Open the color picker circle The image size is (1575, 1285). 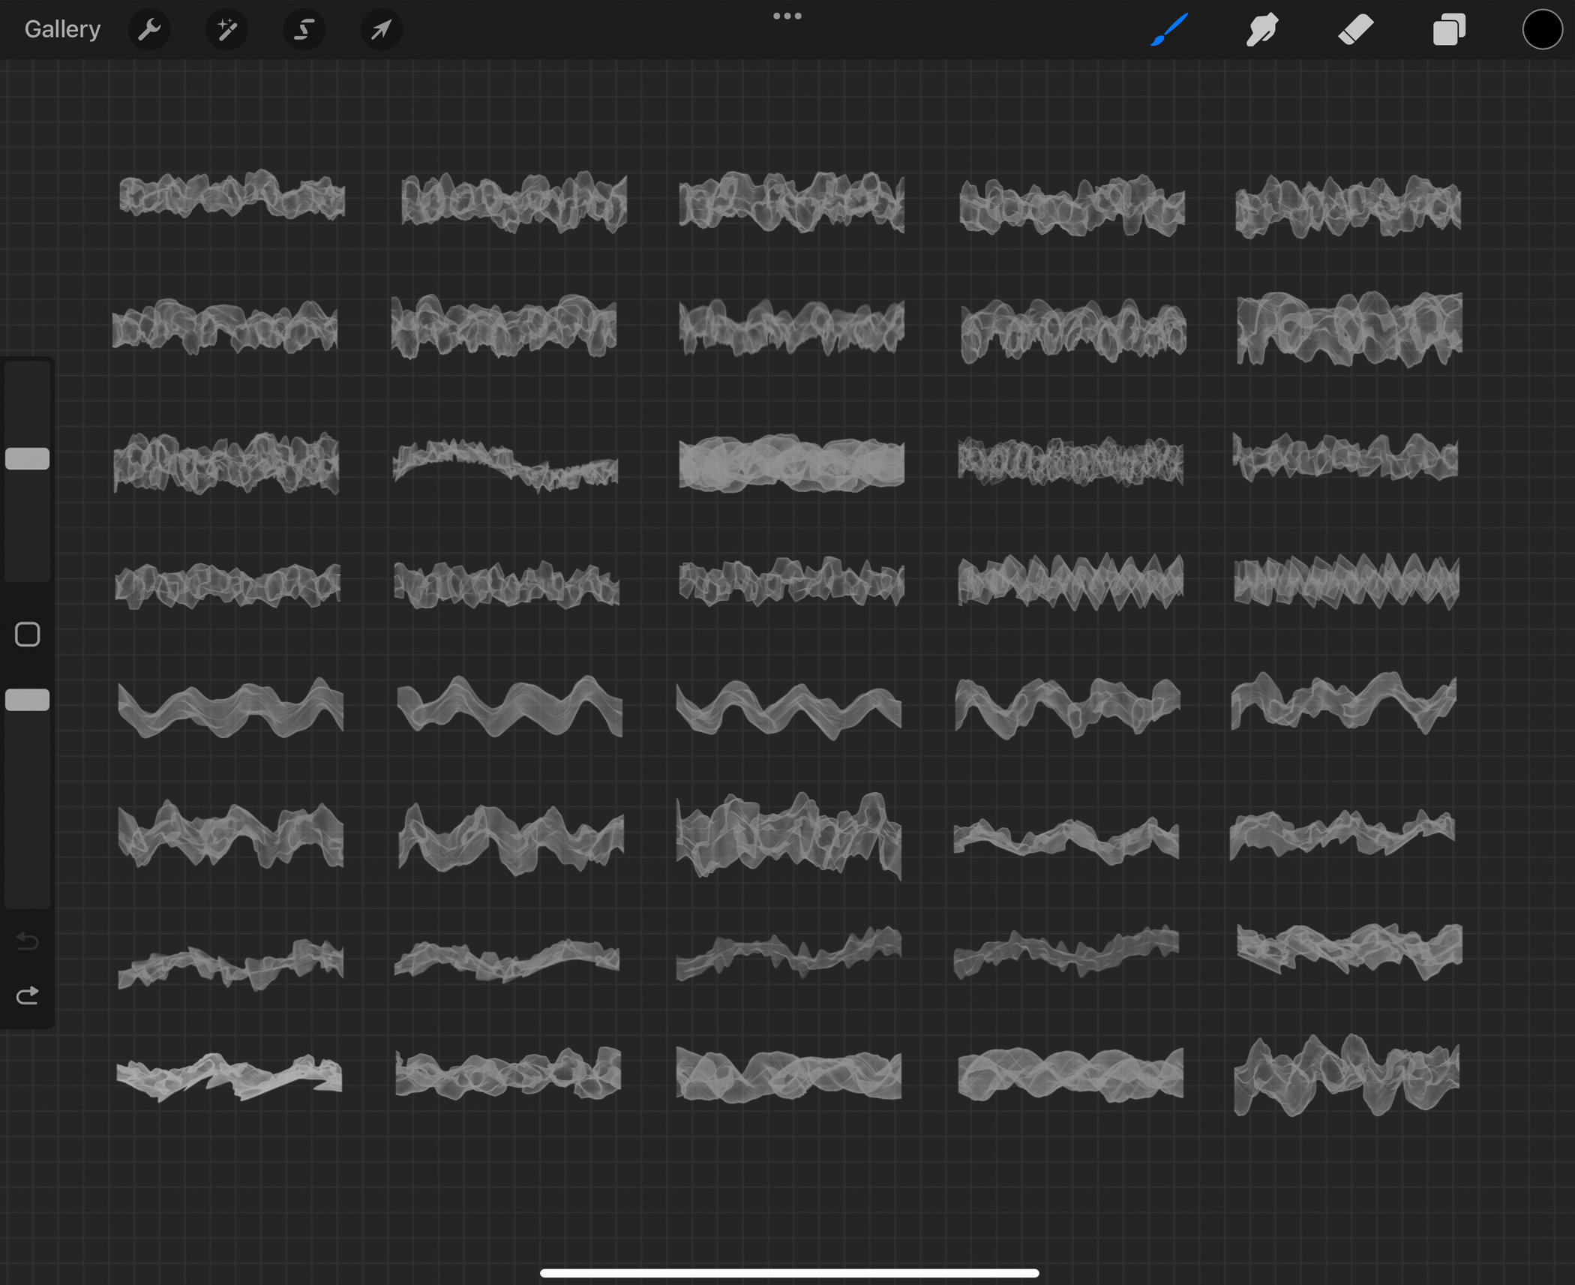coord(1541,29)
